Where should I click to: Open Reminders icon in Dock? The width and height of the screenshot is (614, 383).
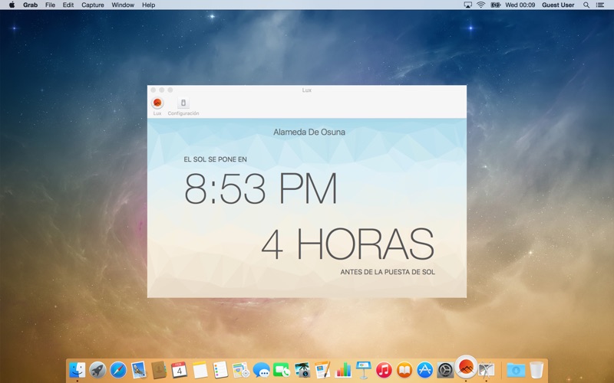[220, 369]
